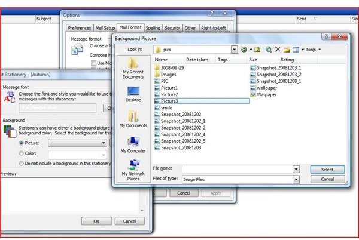Click OK in the Edit Stationery dialog
The width and height of the screenshot is (359, 240).
point(96,221)
